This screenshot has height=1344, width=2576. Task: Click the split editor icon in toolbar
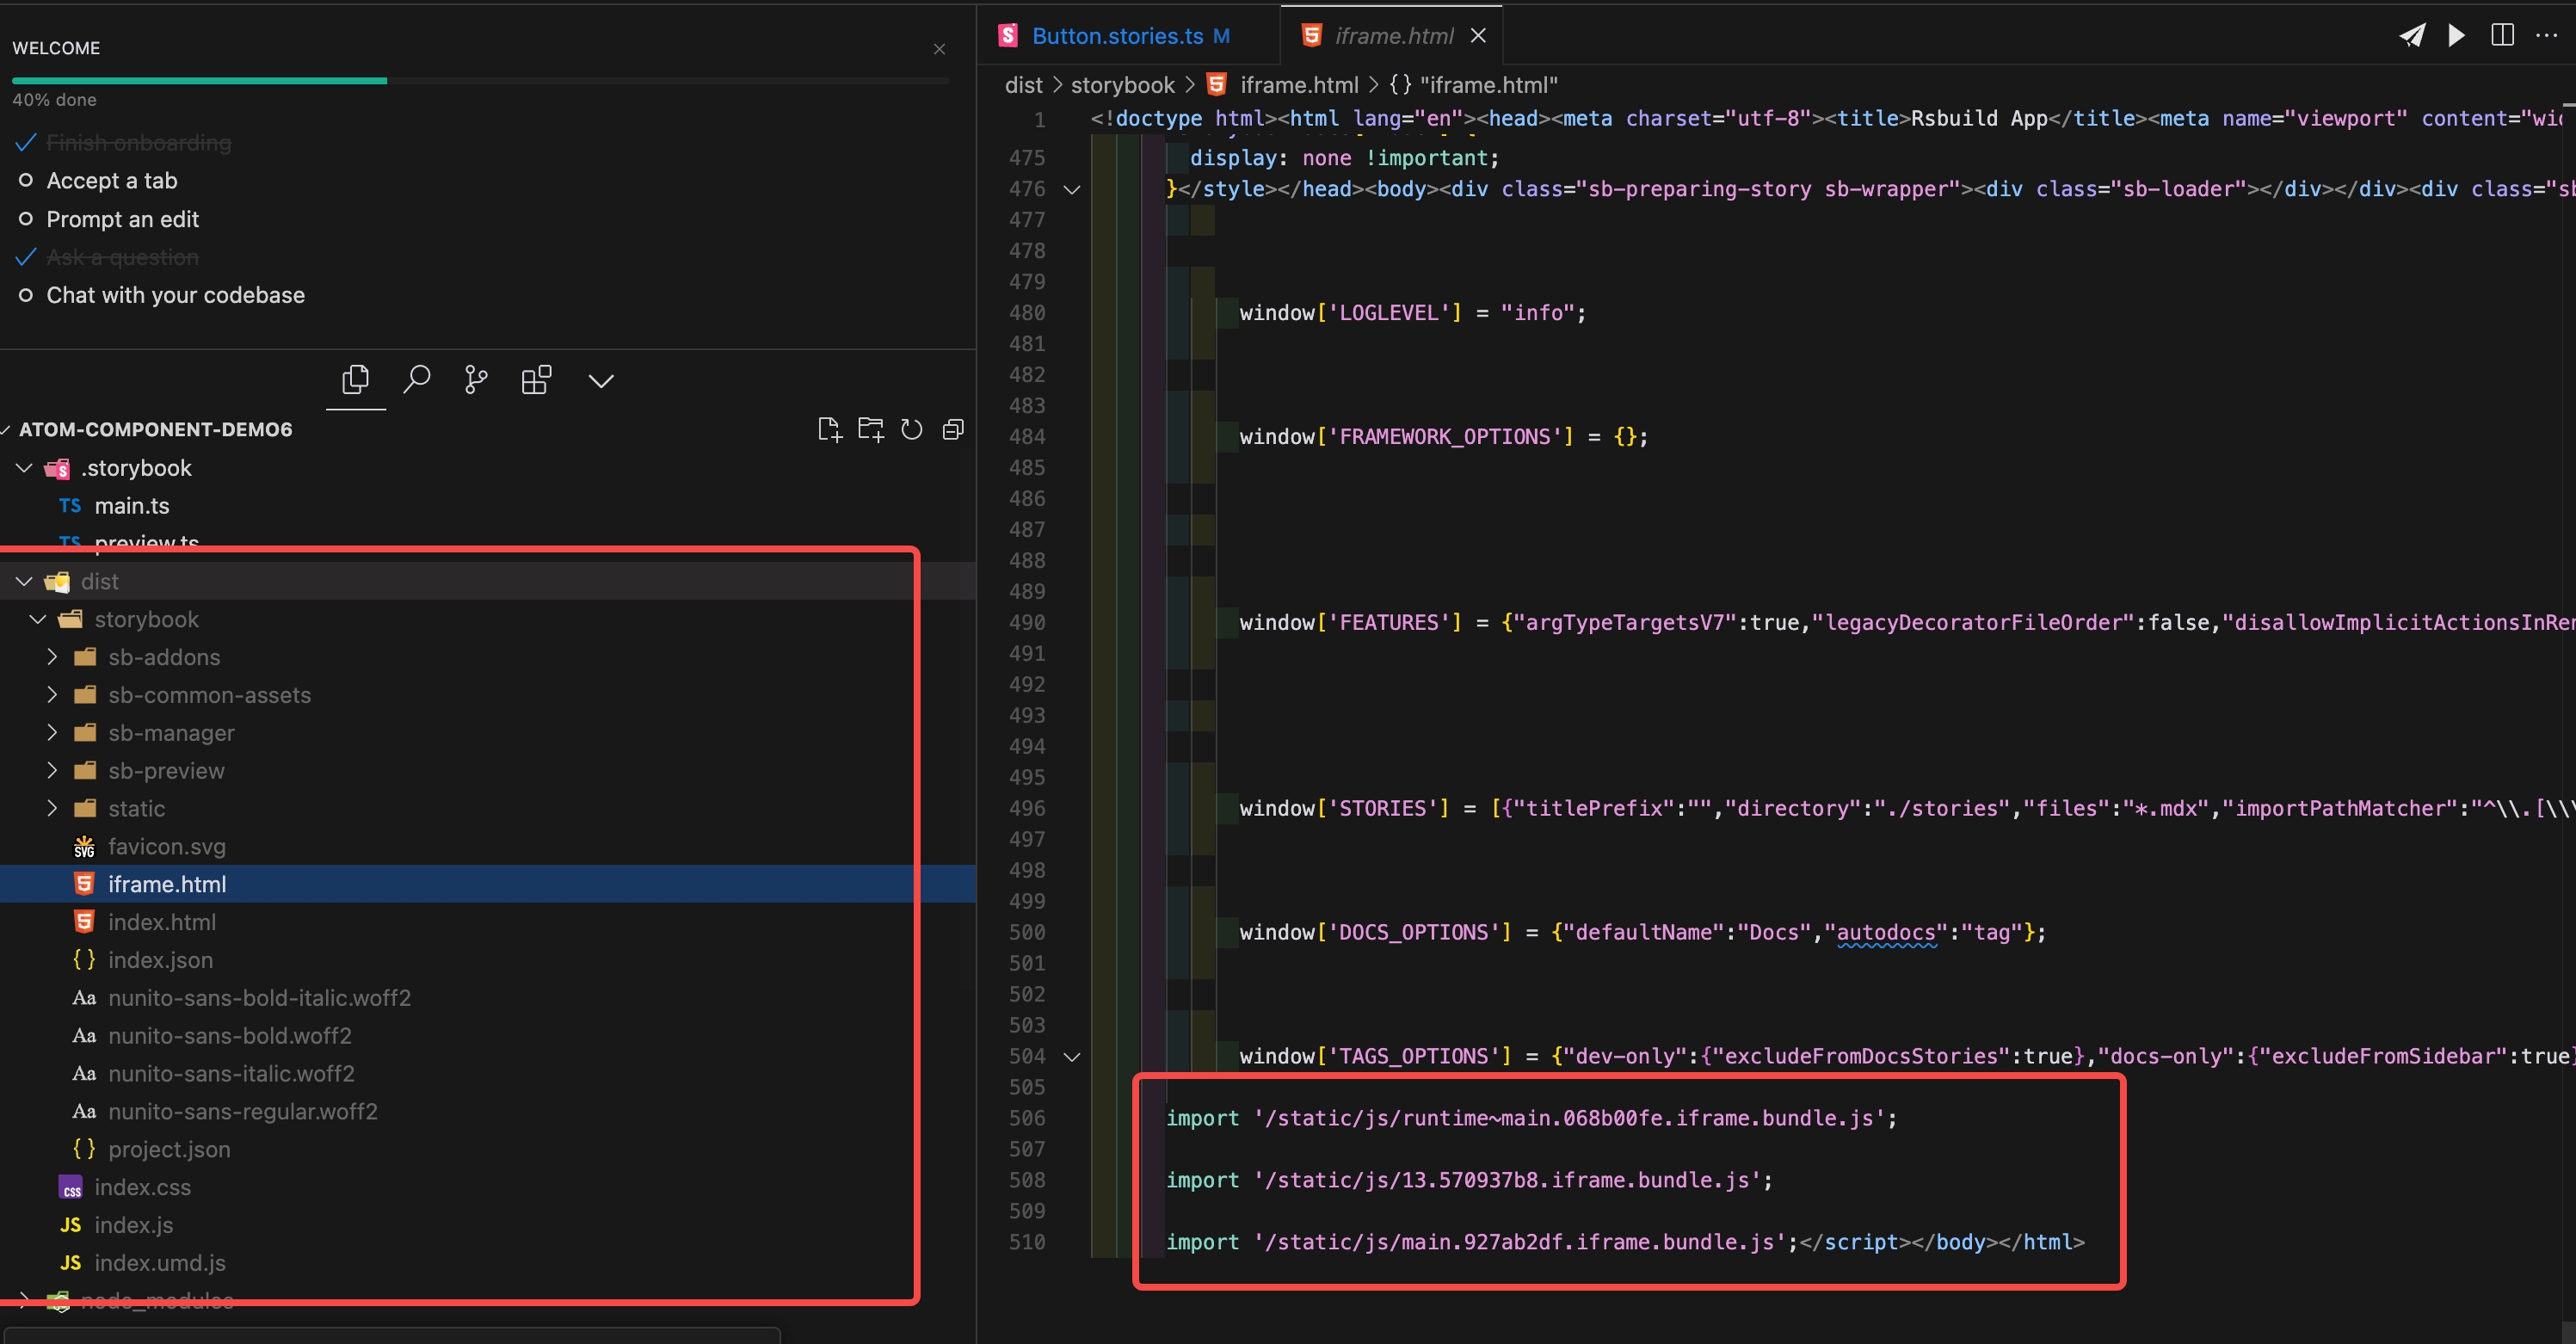pyautogui.click(x=2503, y=38)
